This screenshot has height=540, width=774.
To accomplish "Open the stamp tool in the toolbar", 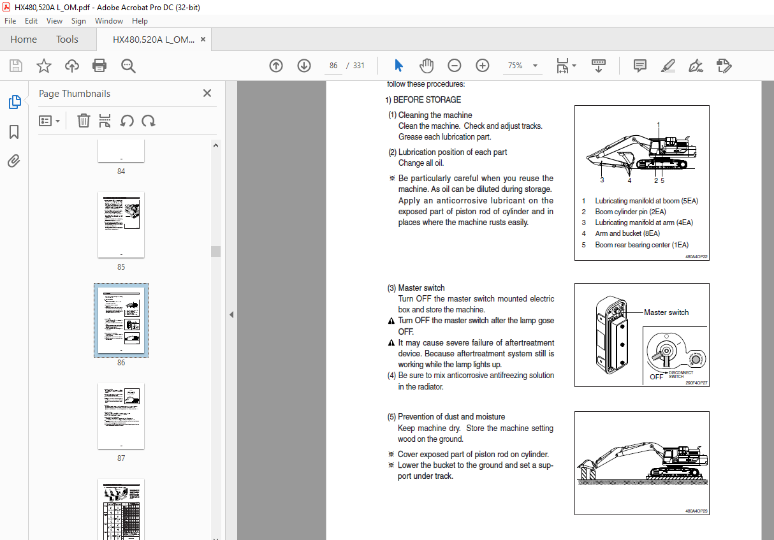I will pyautogui.click(x=724, y=66).
